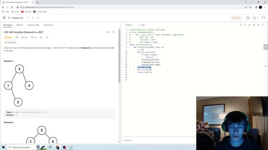Viewport: 268px width, 150px height.
Task: Click the Hint label
Action: click(108, 32)
